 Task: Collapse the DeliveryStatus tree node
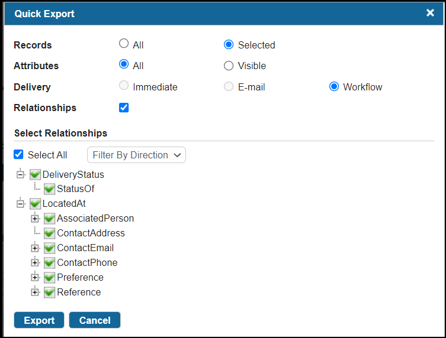[21, 174]
